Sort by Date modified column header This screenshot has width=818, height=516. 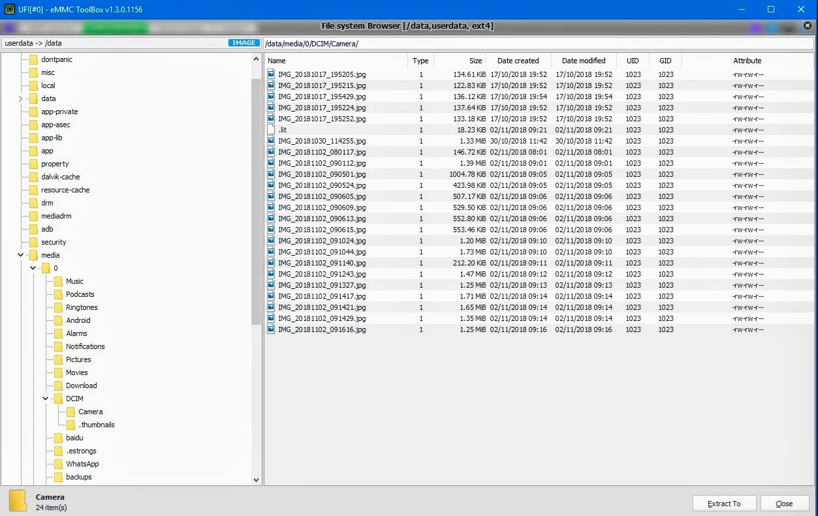584,61
